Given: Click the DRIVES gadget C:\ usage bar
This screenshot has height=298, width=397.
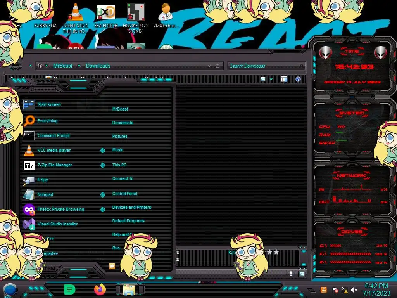Looking at the screenshot, I should click(x=335, y=246).
